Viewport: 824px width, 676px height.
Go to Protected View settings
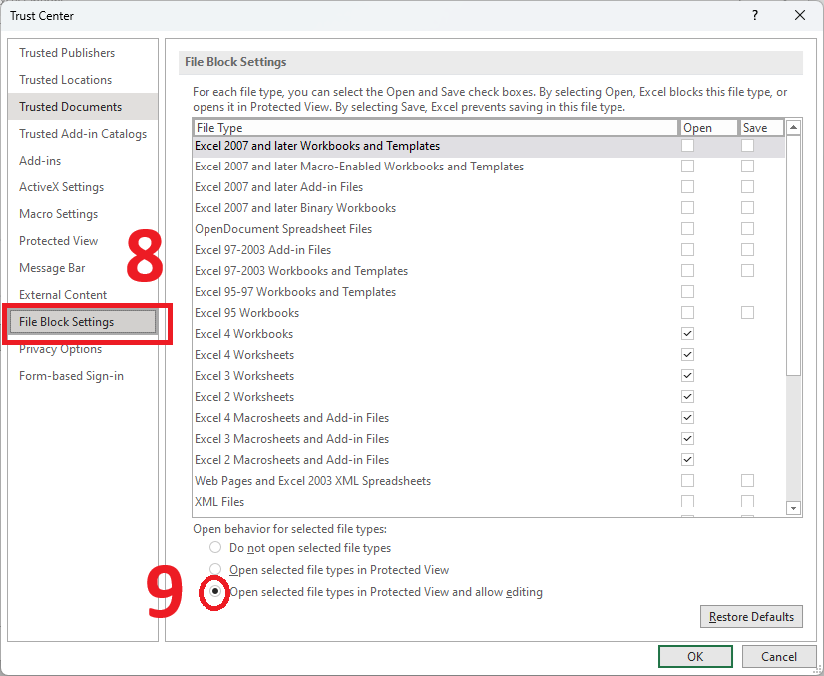pyautogui.click(x=58, y=241)
